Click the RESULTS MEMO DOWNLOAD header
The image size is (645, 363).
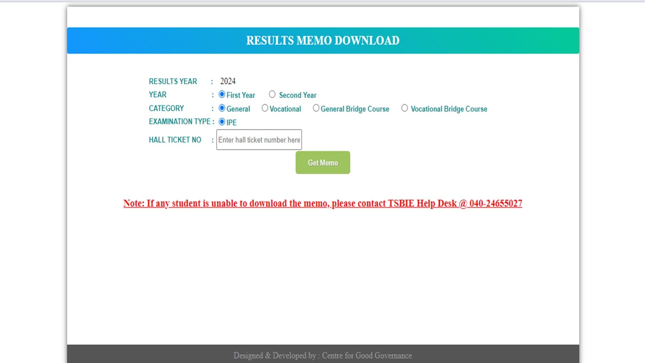[x=322, y=40]
